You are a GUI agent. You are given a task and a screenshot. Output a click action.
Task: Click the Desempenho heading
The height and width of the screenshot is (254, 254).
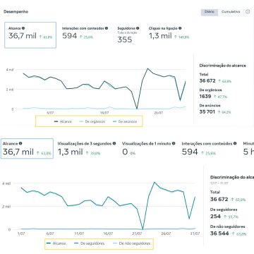pyautogui.click(x=16, y=11)
